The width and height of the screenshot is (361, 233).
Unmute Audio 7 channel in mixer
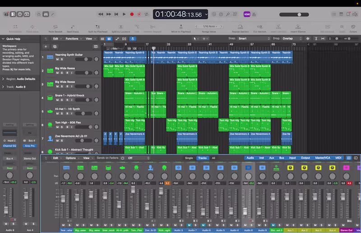(189, 225)
